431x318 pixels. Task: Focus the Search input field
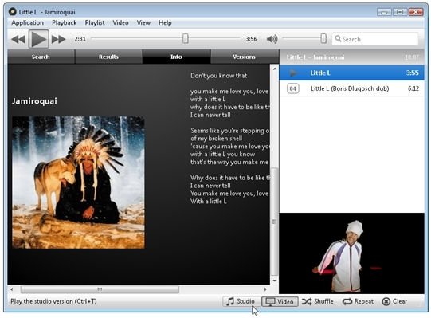[375, 39]
